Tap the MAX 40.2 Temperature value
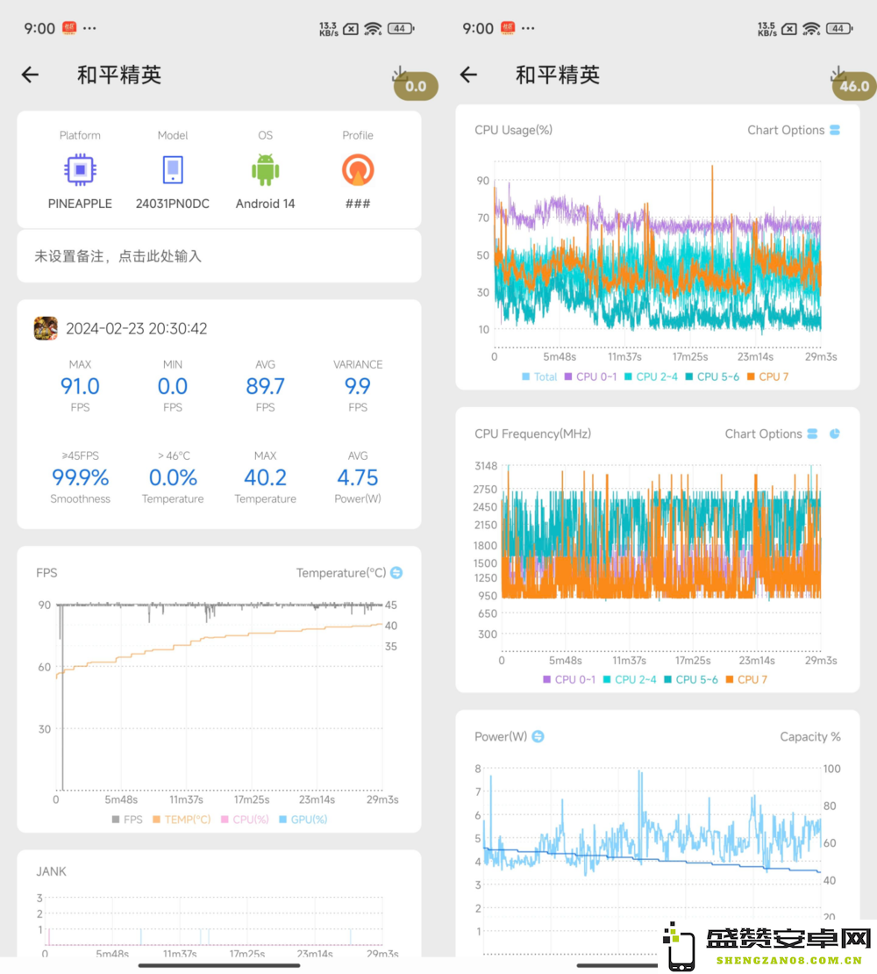877x974 pixels. click(x=265, y=477)
